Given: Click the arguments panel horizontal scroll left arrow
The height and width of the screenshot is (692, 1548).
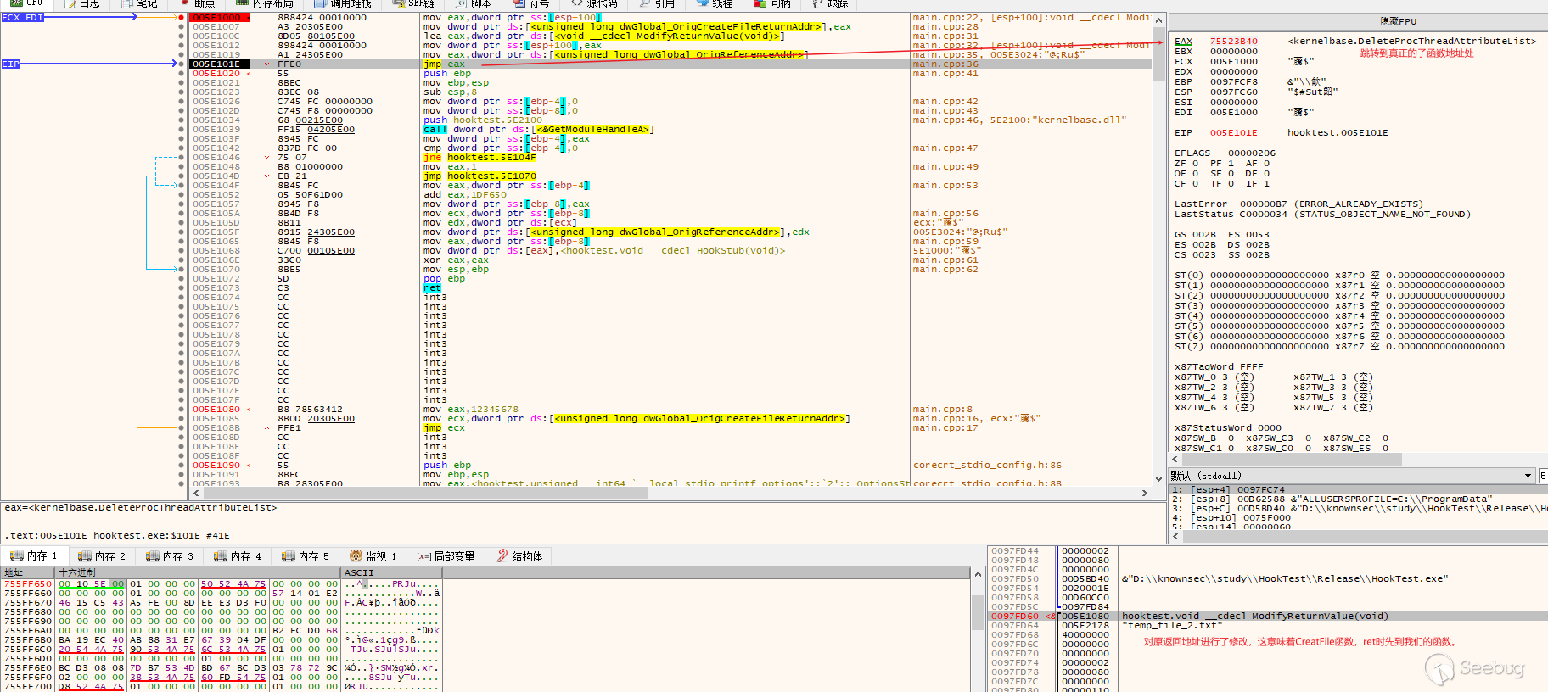Looking at the screenshot, I should [x=1175, y=536].
